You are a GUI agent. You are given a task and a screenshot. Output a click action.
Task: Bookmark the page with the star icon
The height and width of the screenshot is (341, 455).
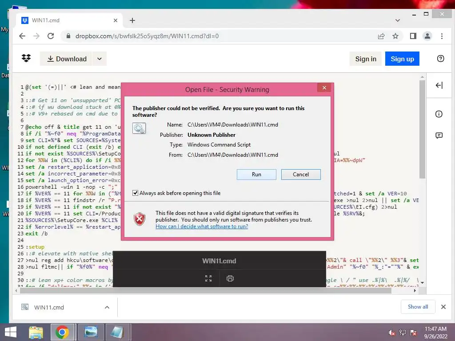[x=395, y=36]
